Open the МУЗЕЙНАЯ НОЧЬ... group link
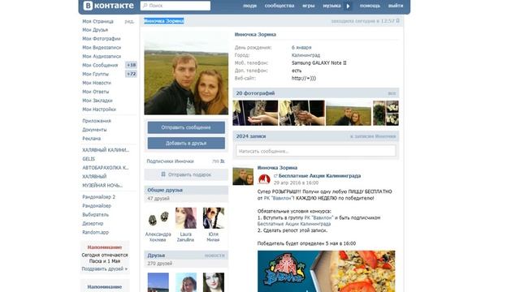The width and height of the screenshot is (520, 292). (x=102, y=186)
